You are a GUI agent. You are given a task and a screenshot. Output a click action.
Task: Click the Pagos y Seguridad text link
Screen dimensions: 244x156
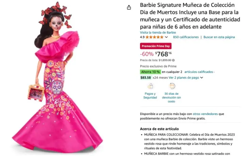pos(150,95)
